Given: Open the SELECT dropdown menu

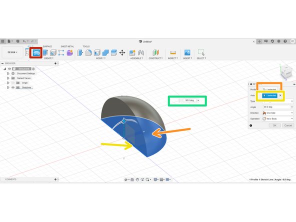Looking at the screenshot, I should tap(201, 58).
